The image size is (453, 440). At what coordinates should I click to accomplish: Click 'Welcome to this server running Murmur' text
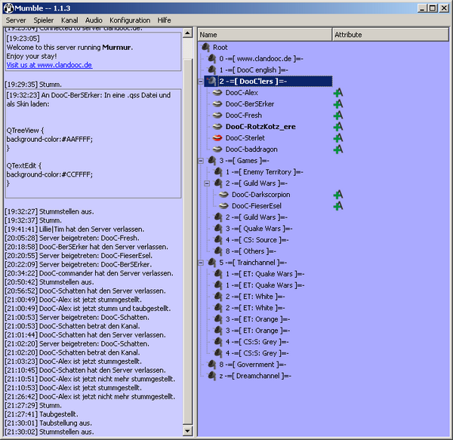tap(69, 48)
